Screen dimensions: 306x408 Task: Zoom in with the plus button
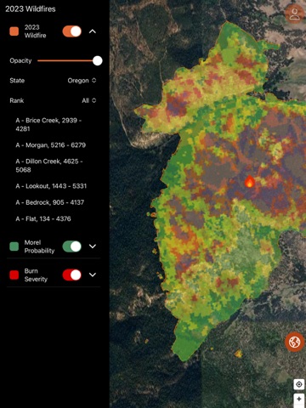[x=299, y=399]
